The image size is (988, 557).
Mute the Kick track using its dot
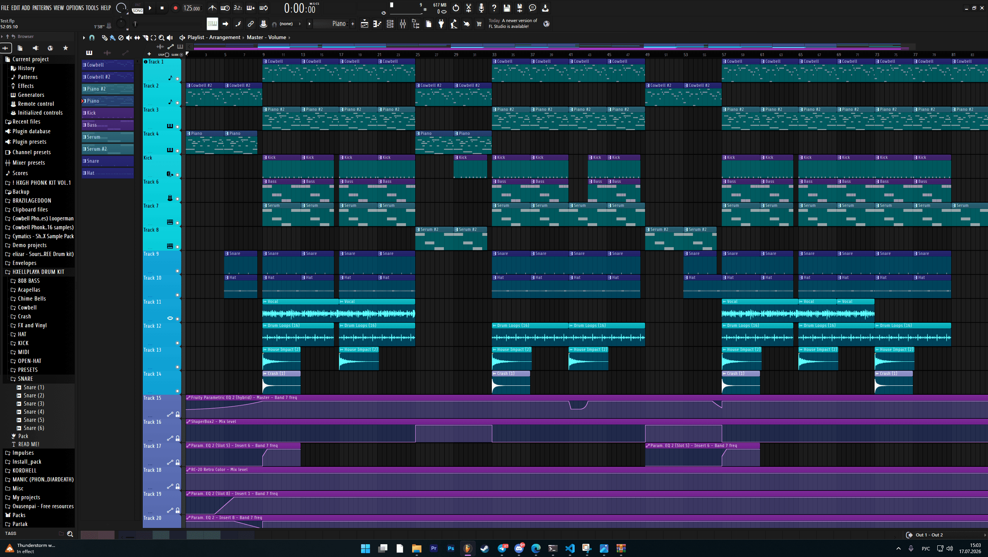[178, 175]
